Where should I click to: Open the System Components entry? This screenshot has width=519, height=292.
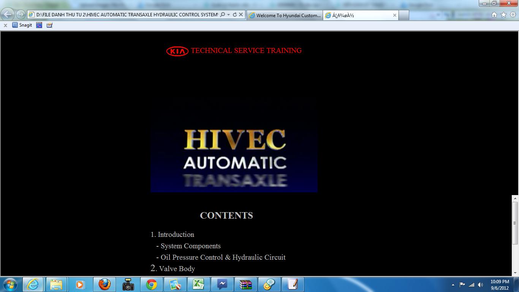click(188, 246)
